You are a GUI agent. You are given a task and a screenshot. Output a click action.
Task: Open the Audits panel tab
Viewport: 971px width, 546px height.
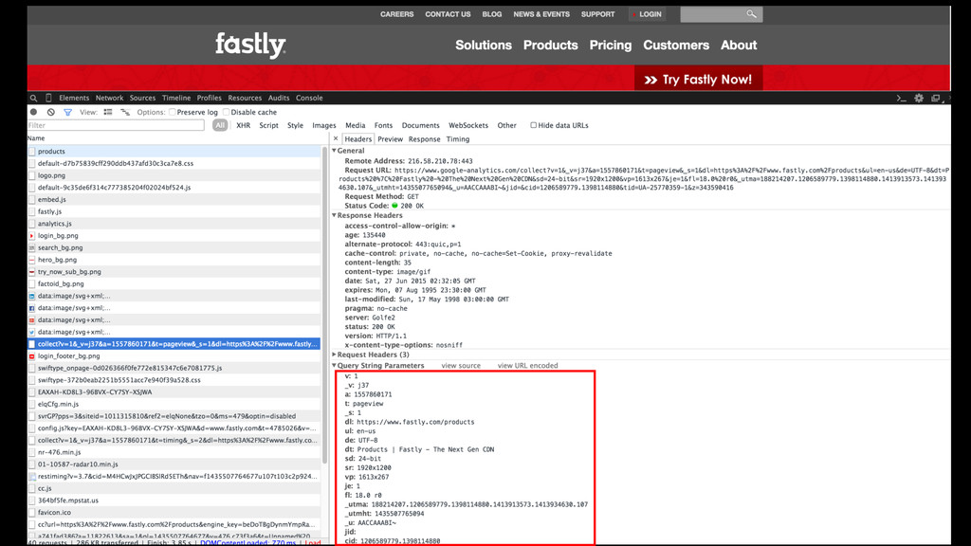pyautogui.click(x=279, y=98)
